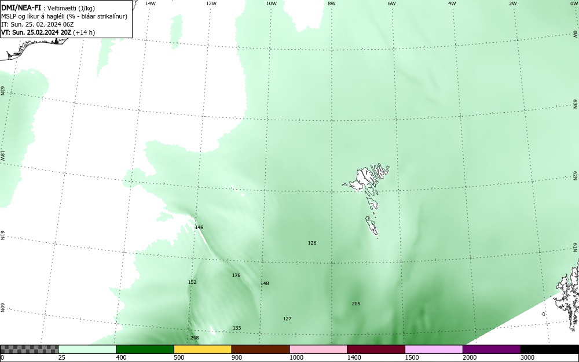Image resolution: width=579 pixels, height=362 pixels.
Task: Select the Veltimætti (J/kg) heading text
Action: point(71,8)
